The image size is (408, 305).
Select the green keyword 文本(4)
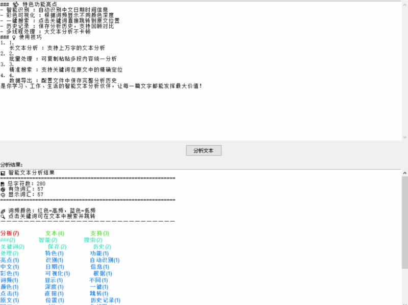point(54,233)
